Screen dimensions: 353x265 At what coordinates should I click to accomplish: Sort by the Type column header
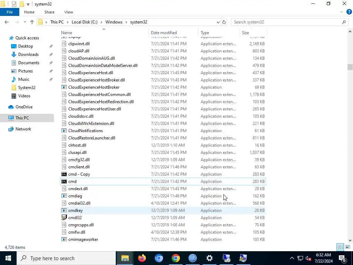click(x=205, y=33)
